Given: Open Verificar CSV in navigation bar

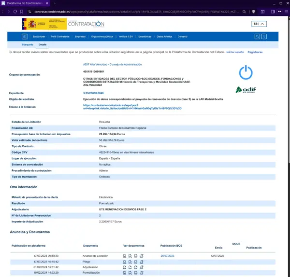Looking at the screenshot, I should pyautogui.click(x=126, y=37).
